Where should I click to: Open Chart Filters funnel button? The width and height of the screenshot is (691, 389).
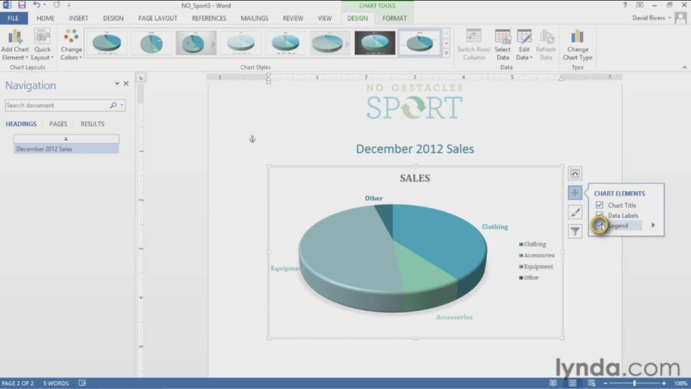(575, 231)
